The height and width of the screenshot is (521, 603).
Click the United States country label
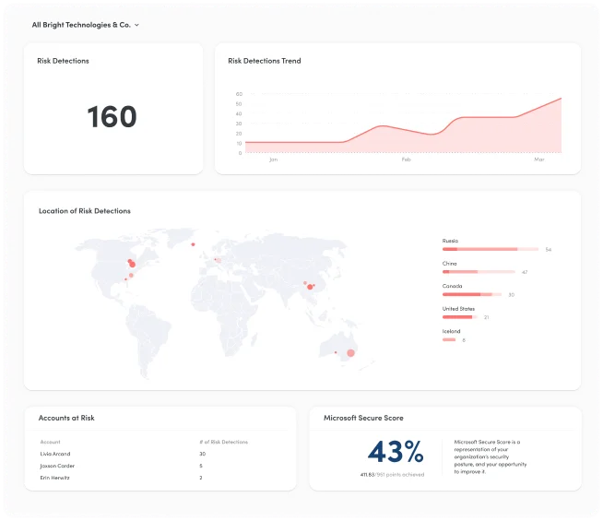(458, 309)
